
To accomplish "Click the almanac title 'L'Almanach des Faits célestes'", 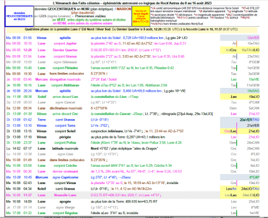I will click(x=76, y=3).
